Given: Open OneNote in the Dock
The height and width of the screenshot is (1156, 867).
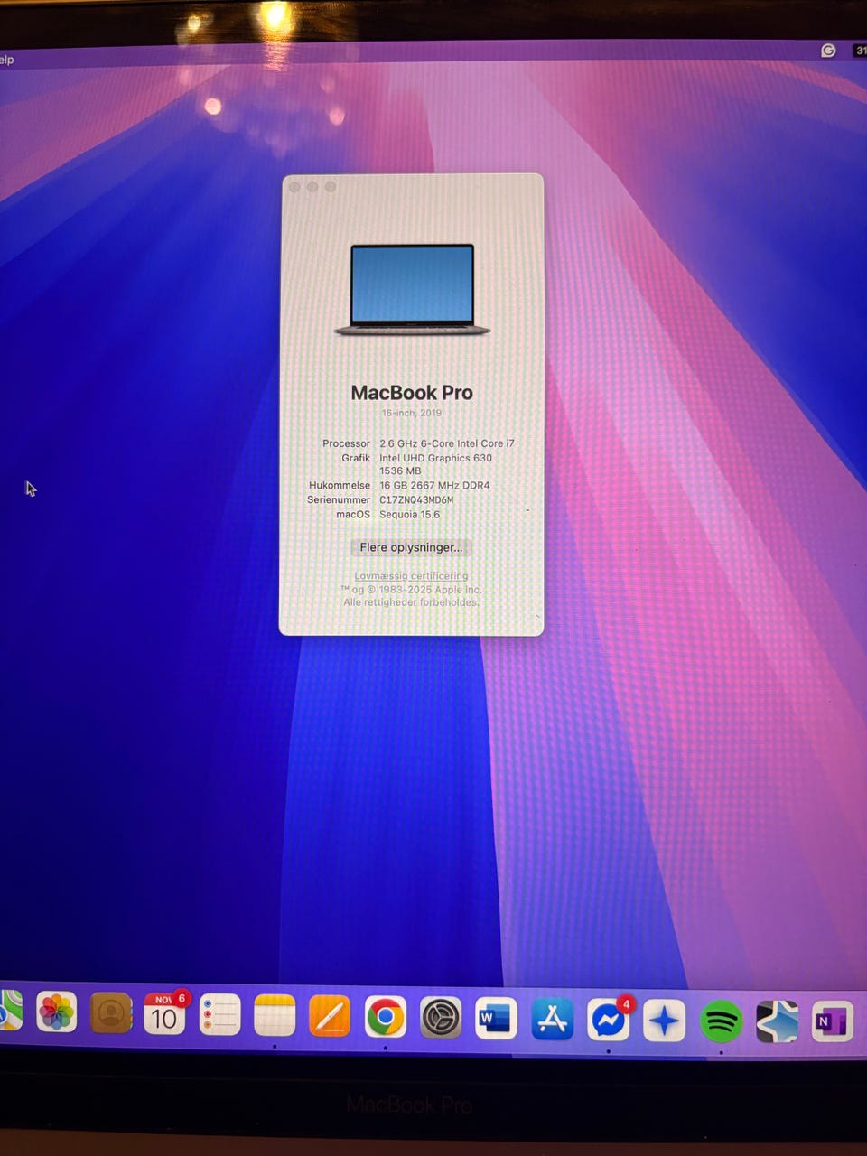Looking at the screenshot, I should point(832,1021).
